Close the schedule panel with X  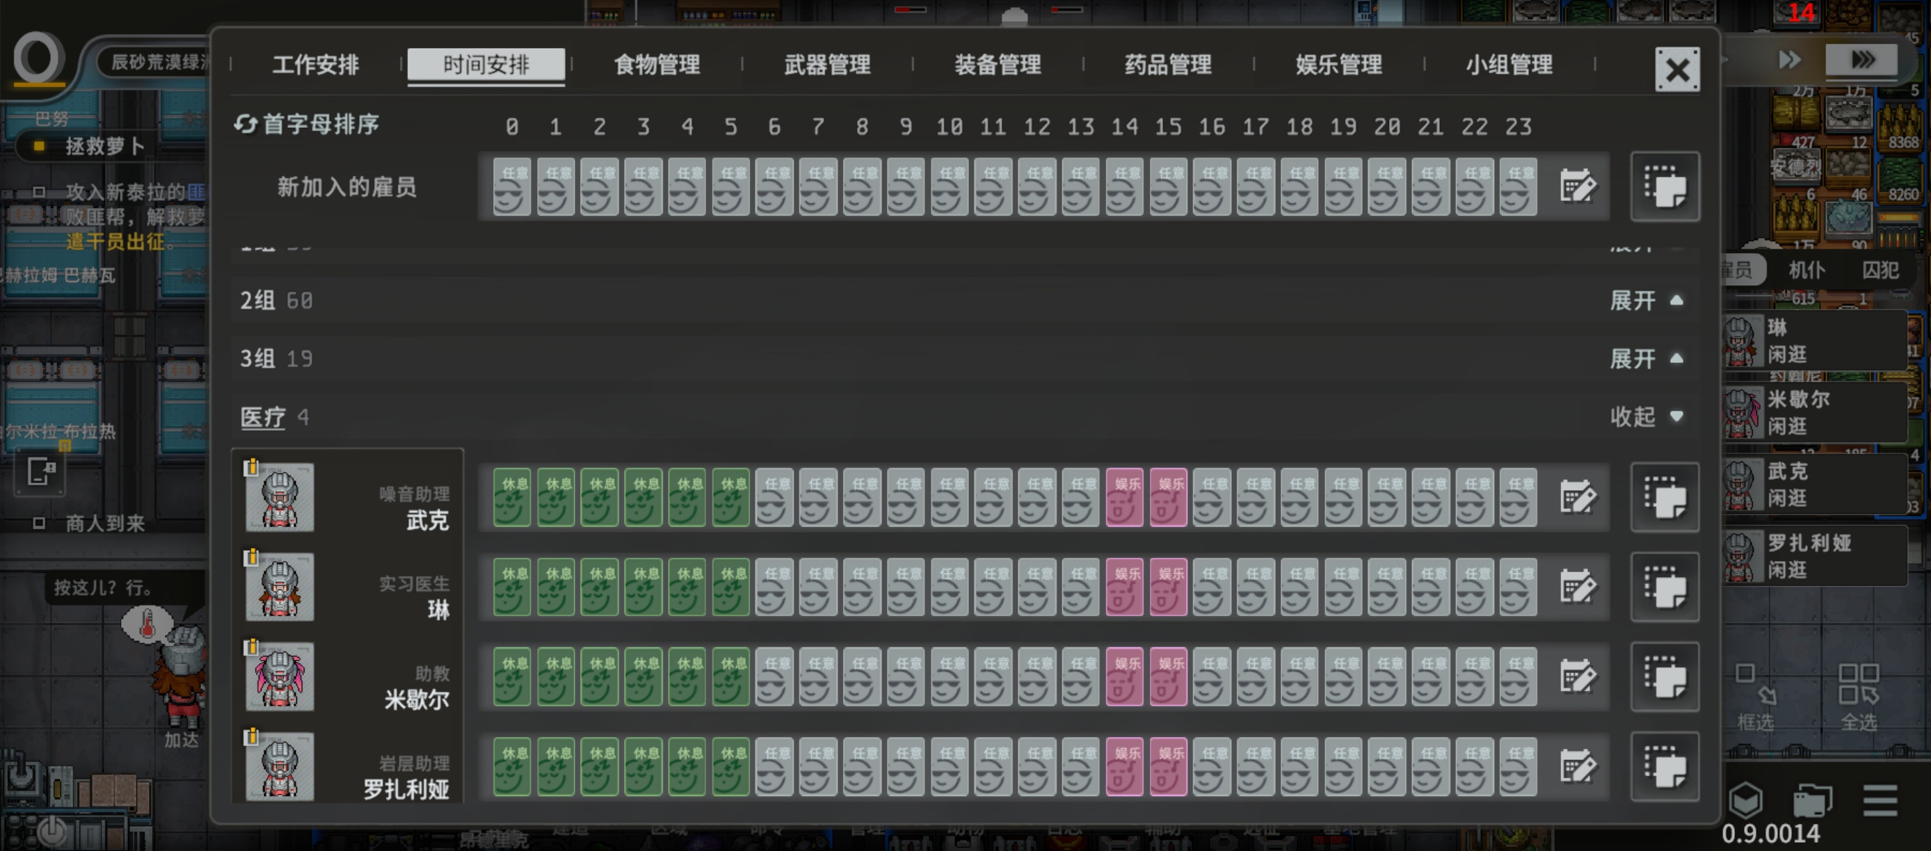1677,70
